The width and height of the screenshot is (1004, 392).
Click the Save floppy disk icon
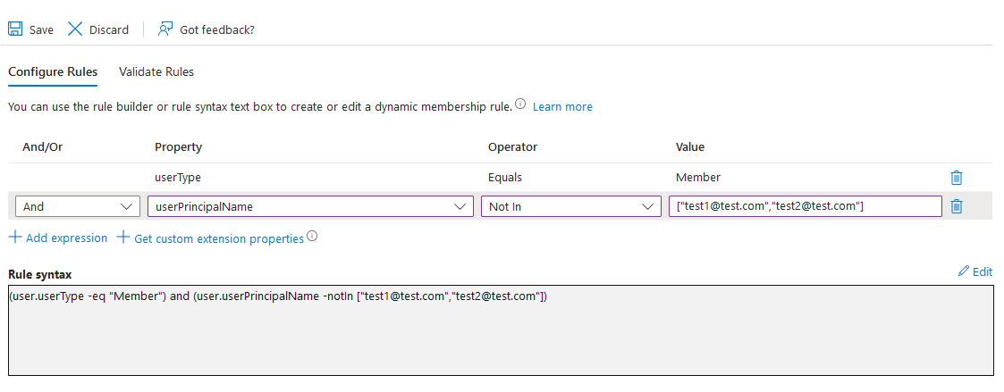(15, 29)
